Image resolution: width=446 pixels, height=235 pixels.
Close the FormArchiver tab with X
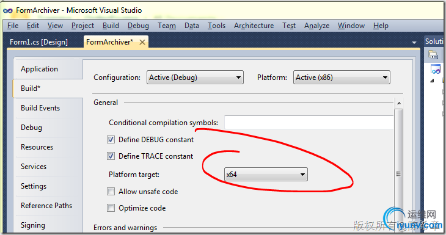point(142,42)
